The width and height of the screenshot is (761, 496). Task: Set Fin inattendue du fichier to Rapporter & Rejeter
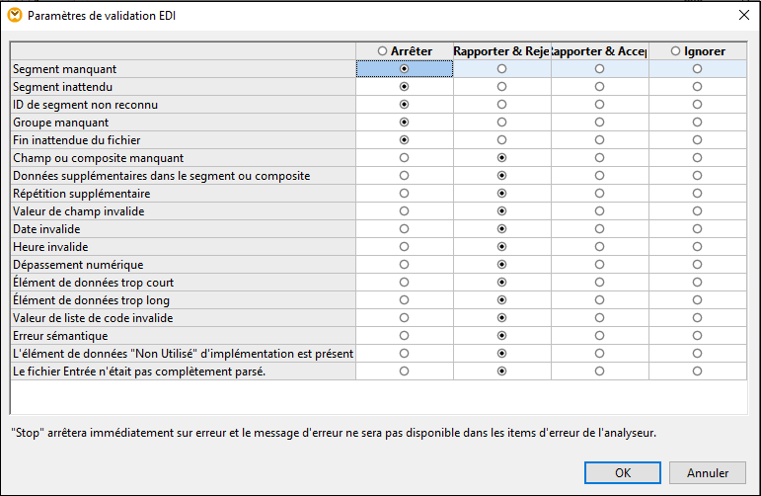point(501,140)
